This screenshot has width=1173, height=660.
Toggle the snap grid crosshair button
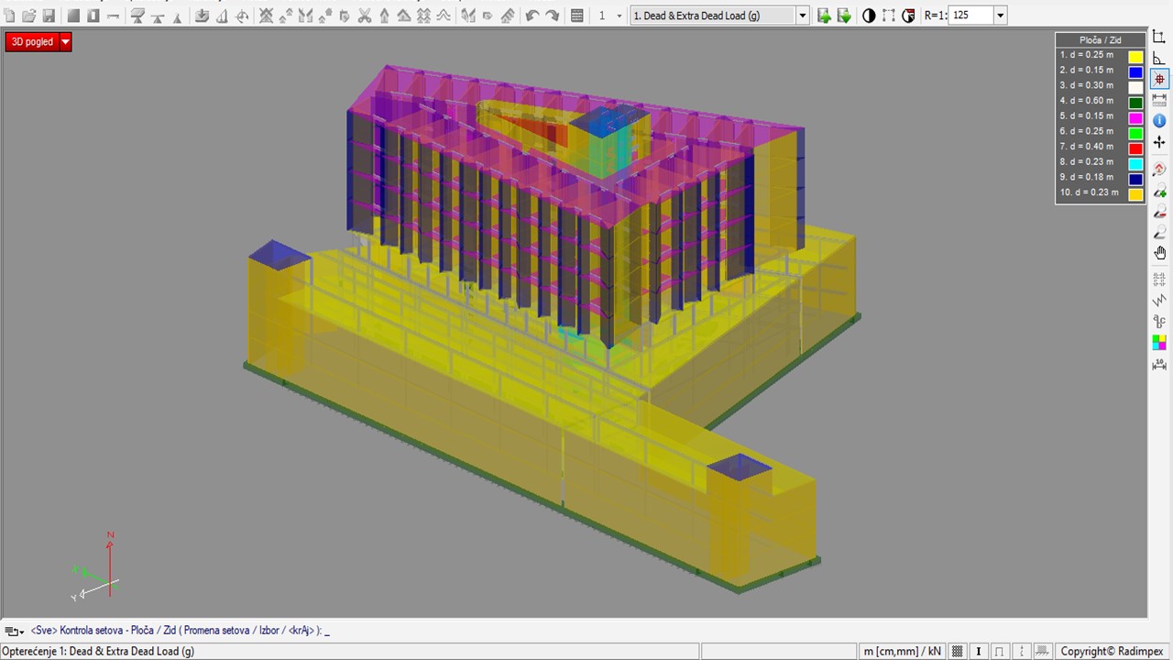1159,80
